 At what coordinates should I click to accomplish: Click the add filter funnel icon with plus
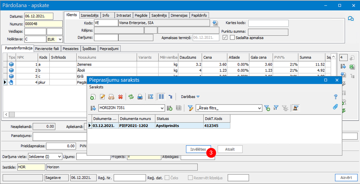[x=267, y=108]
